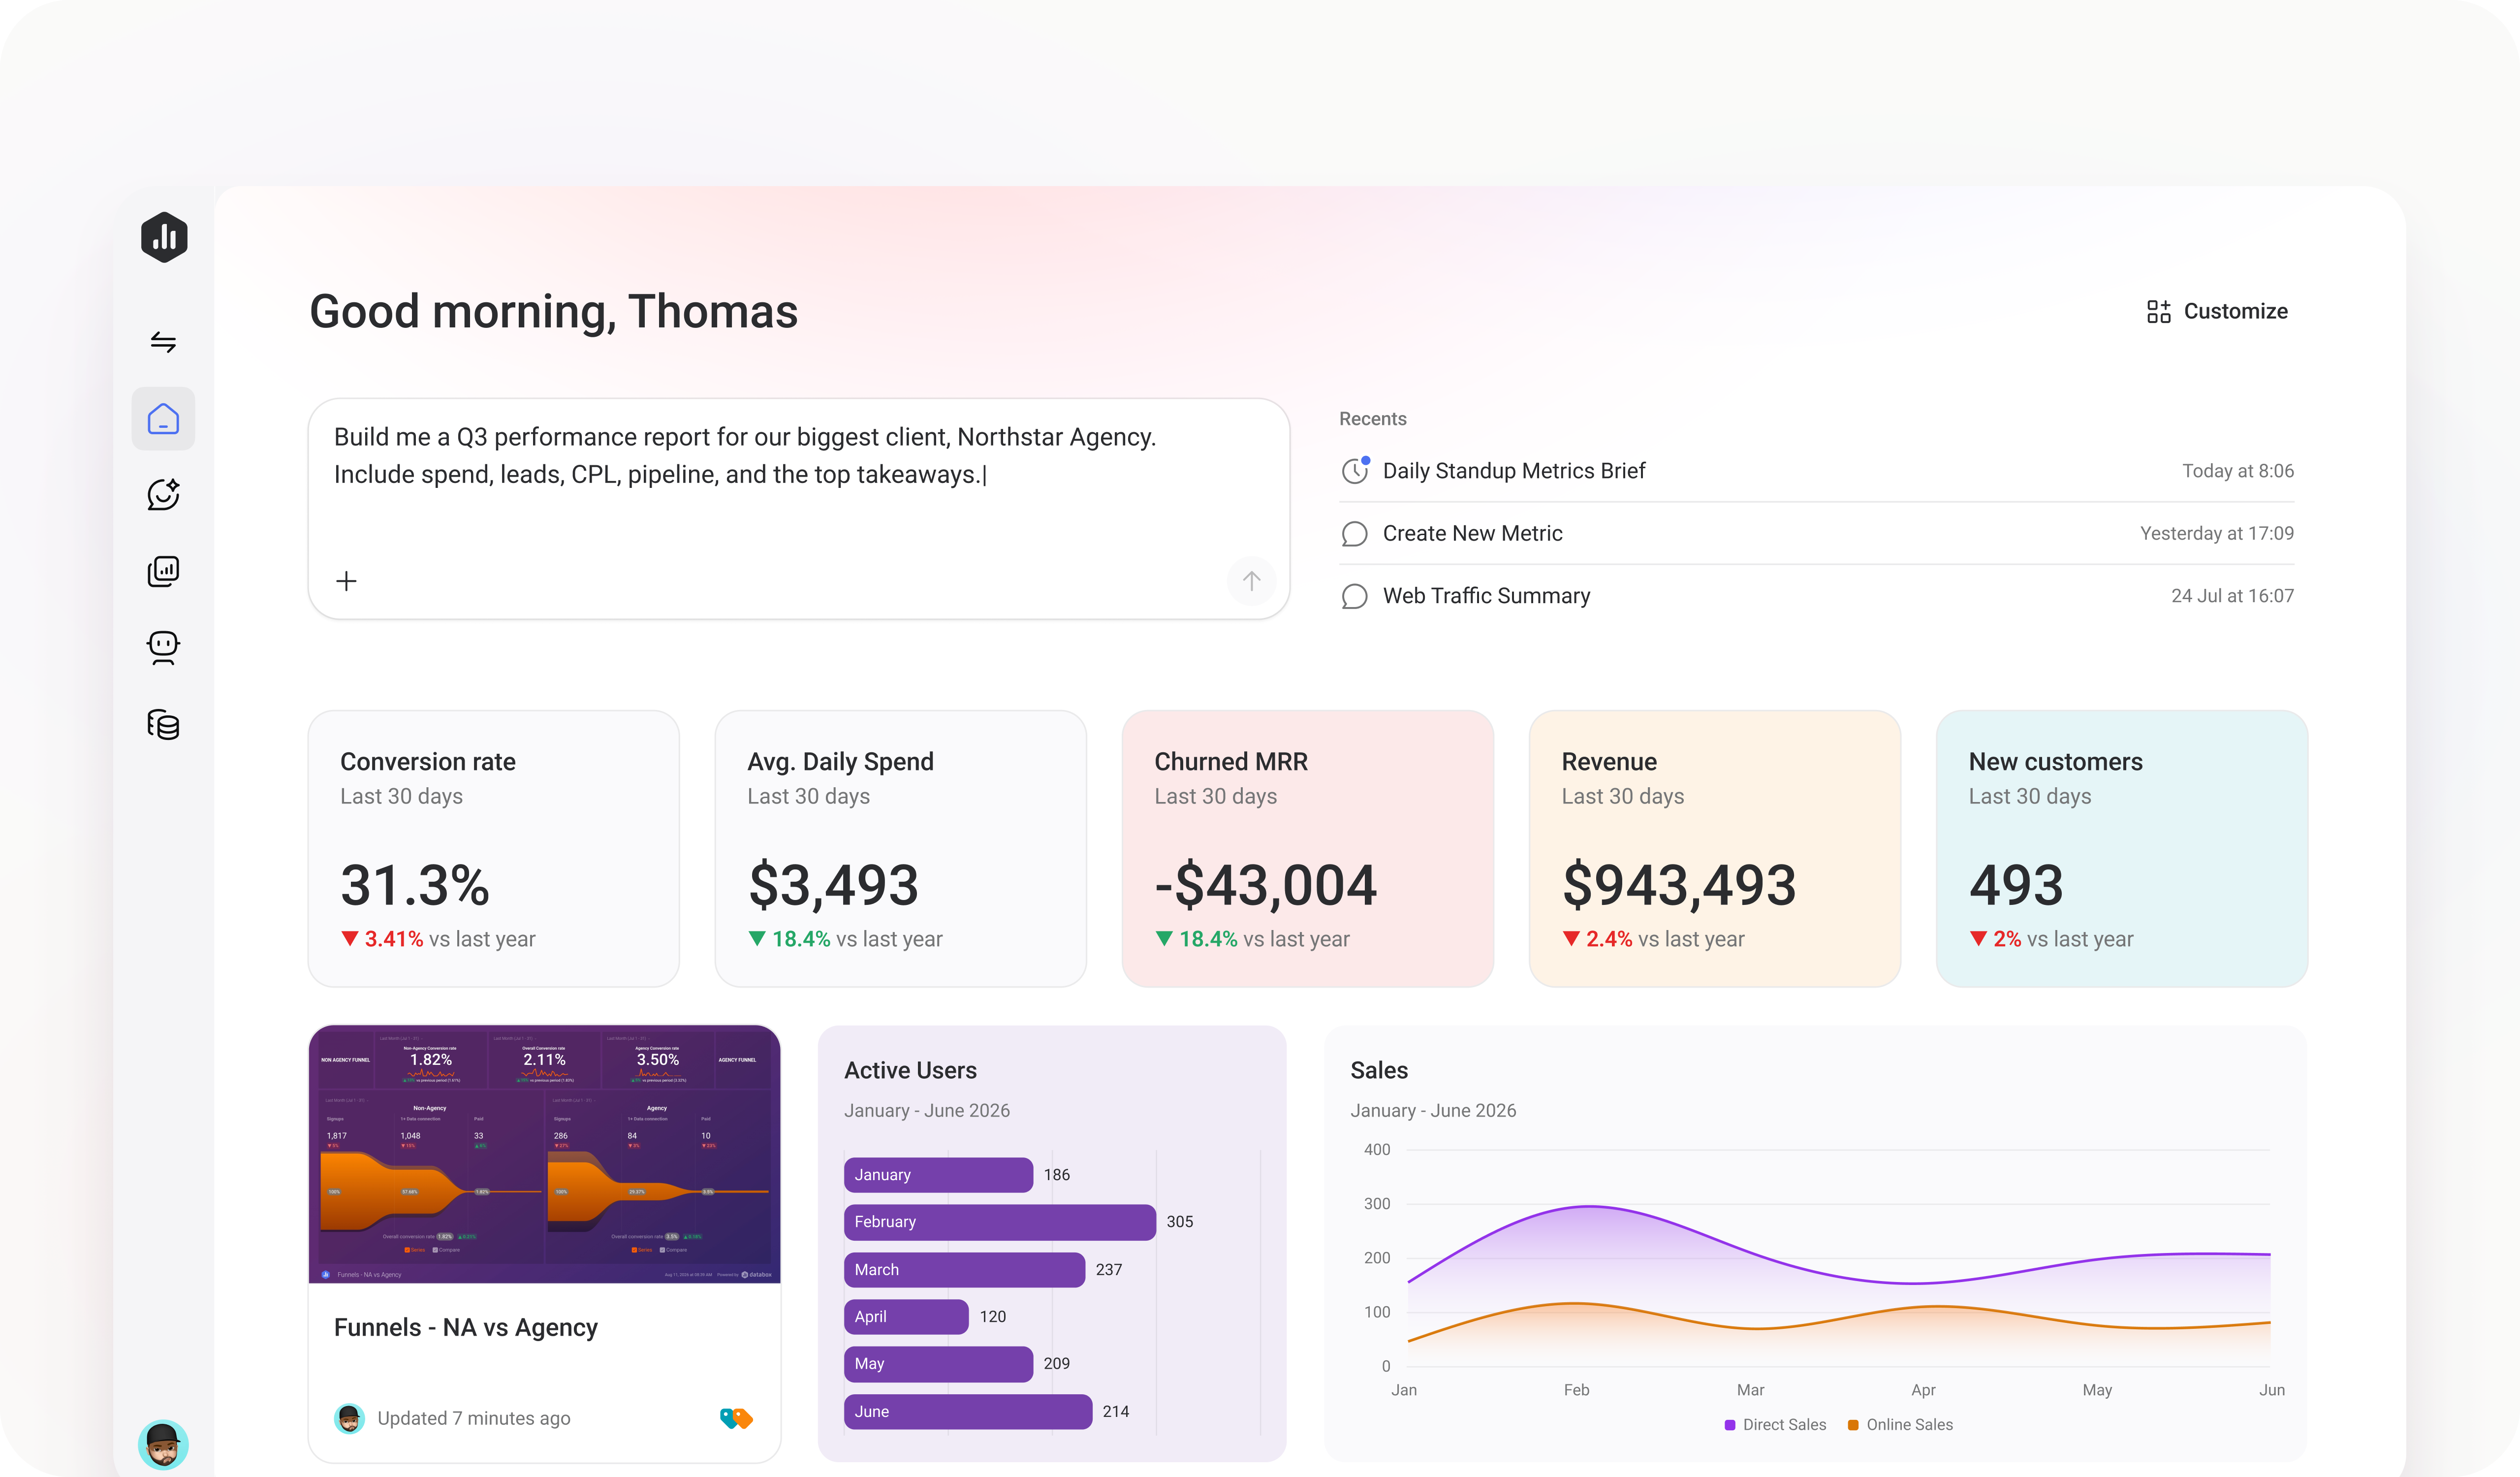Click the plus attachment icon in prompt box

click(x=346, y=581)
